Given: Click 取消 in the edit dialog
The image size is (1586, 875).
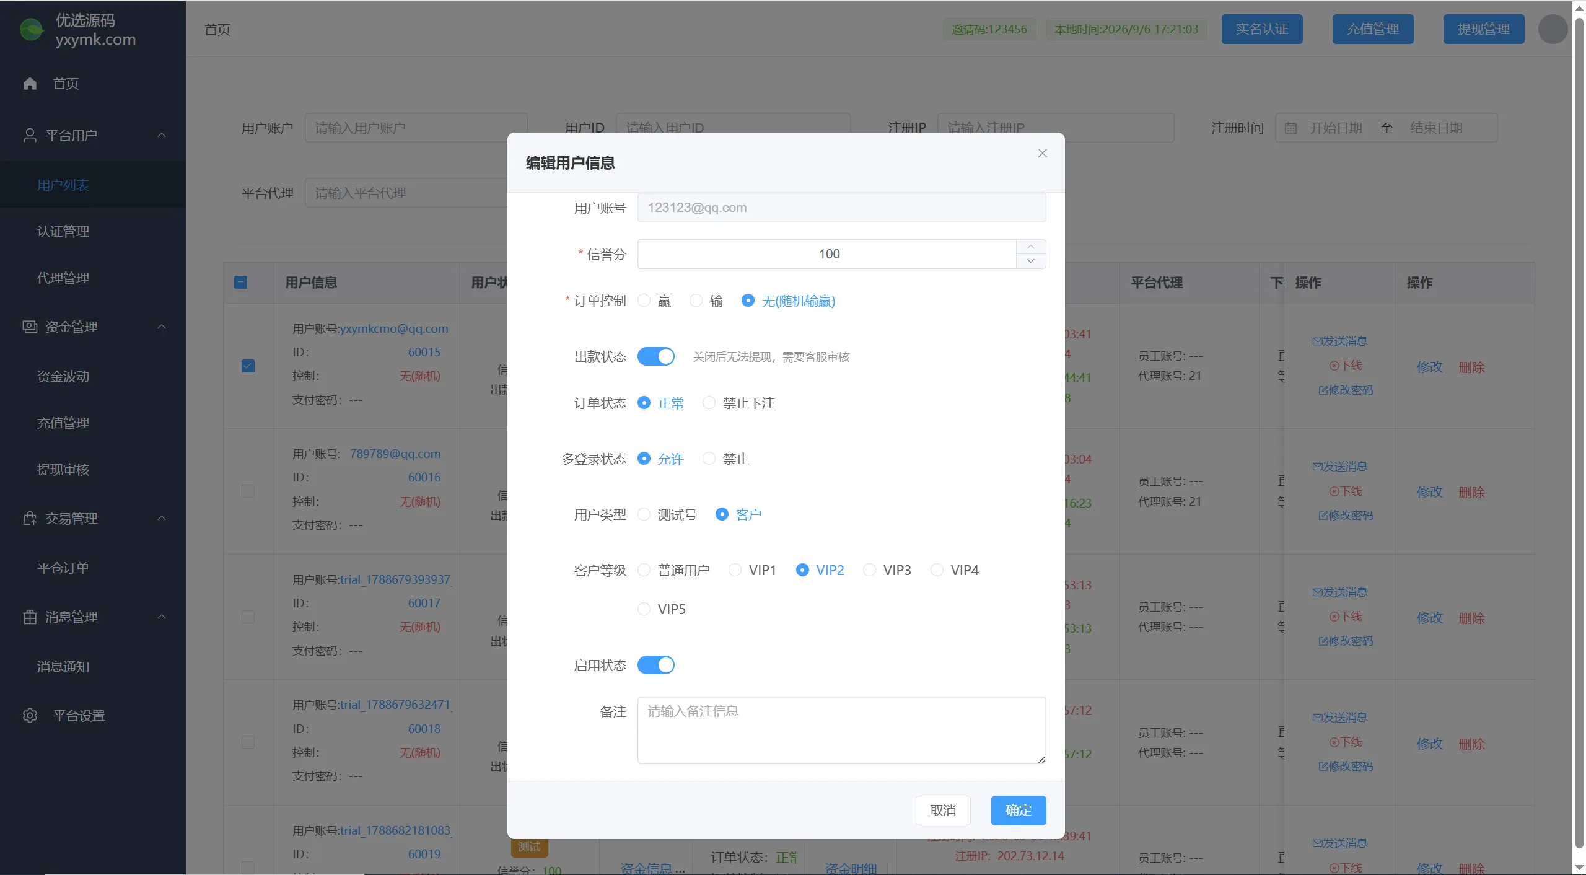Looking at the screenshot, I should 943,811.
